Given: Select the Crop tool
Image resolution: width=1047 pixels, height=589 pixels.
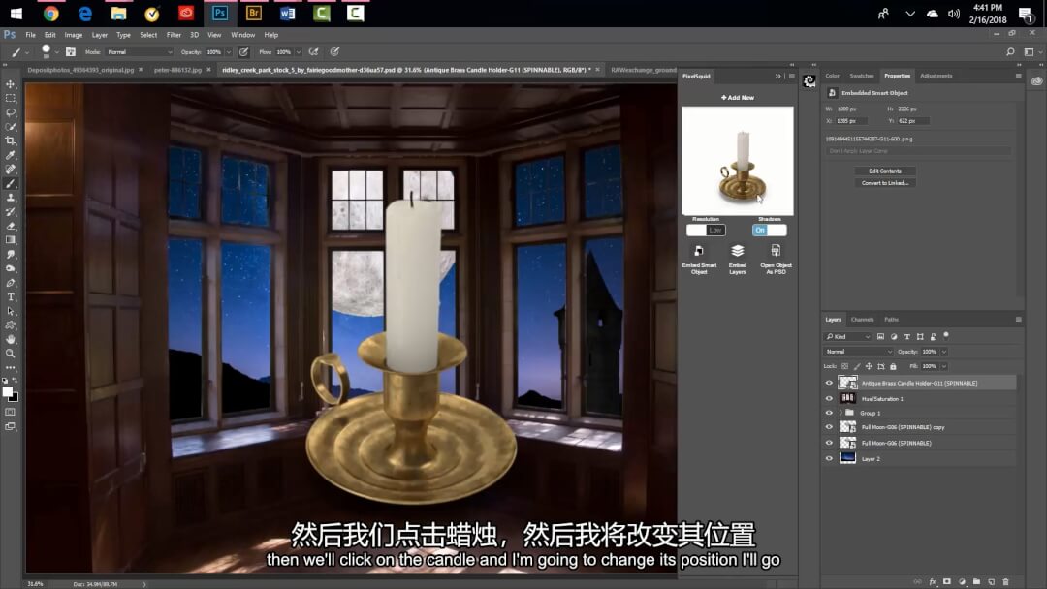Looking at the screenshot, I should 11,140.
